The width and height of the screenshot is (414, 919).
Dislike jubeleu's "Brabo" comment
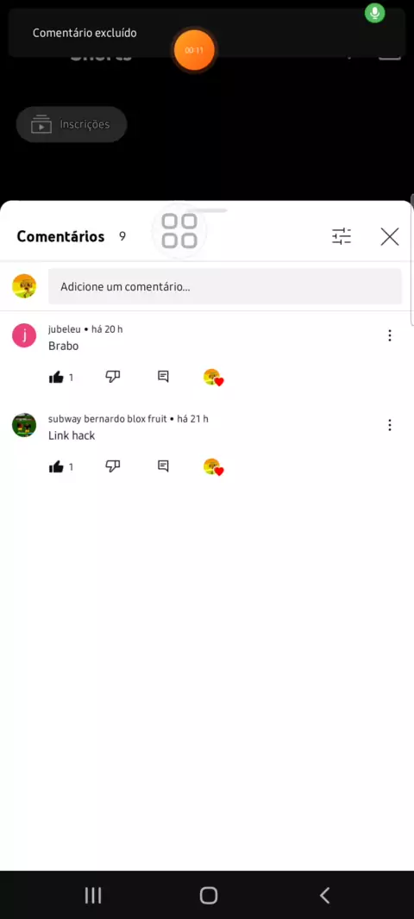(113, 377)
